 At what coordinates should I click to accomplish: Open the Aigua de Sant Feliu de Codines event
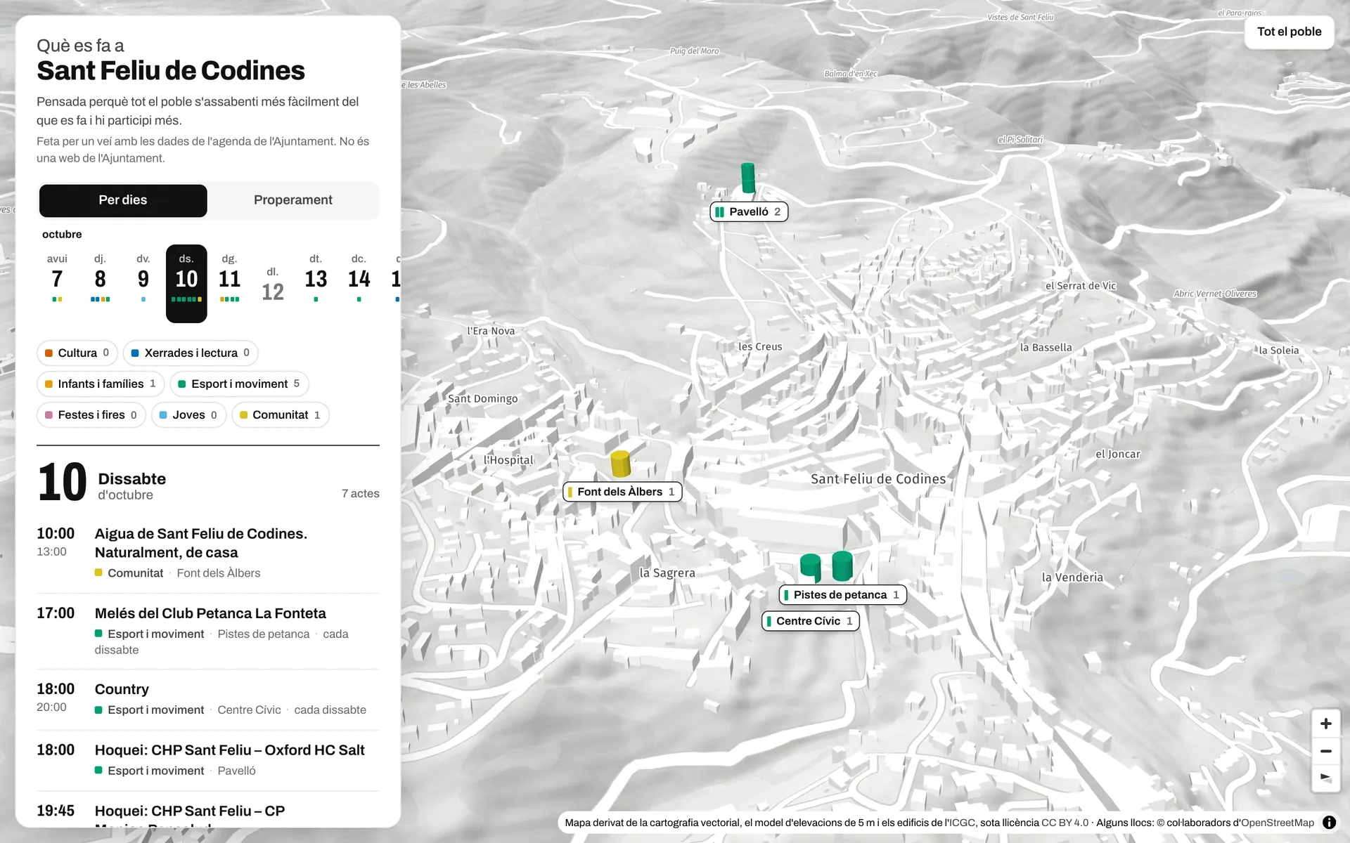(208, 553)
